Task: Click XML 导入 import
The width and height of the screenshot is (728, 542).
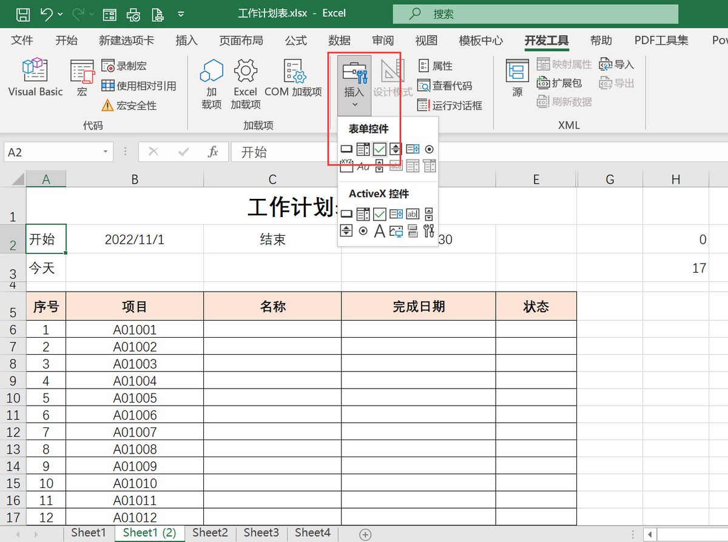Action: (616, 64)
